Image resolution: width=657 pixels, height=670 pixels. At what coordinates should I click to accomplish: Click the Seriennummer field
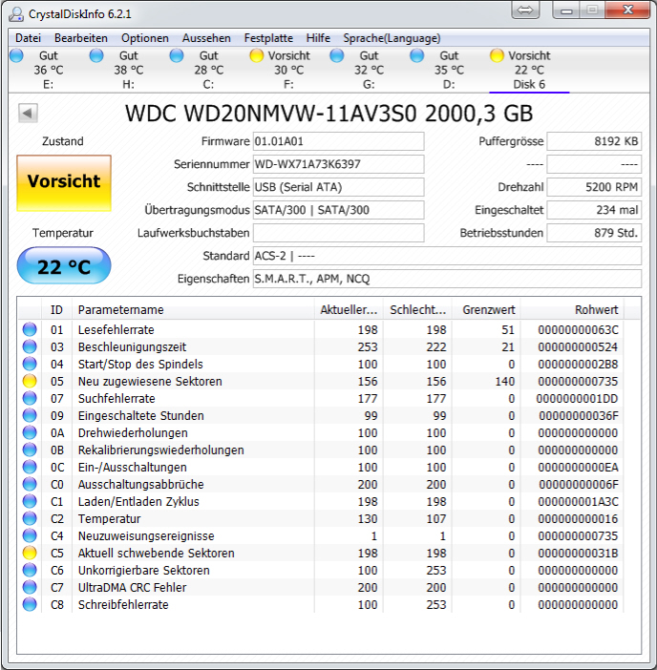tap(339, 164)
